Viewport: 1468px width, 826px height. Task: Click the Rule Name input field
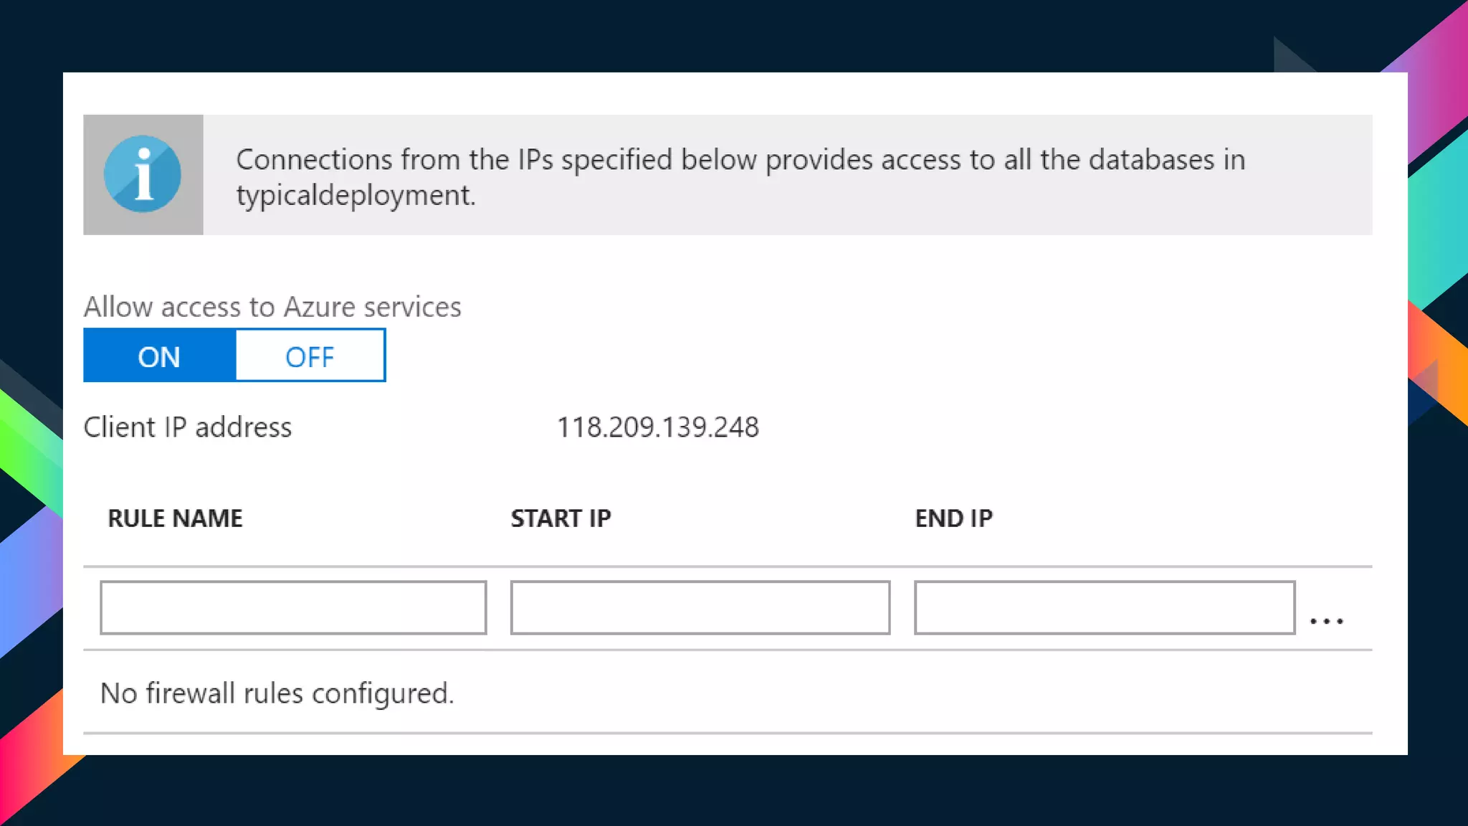click(x=293, y=607)
